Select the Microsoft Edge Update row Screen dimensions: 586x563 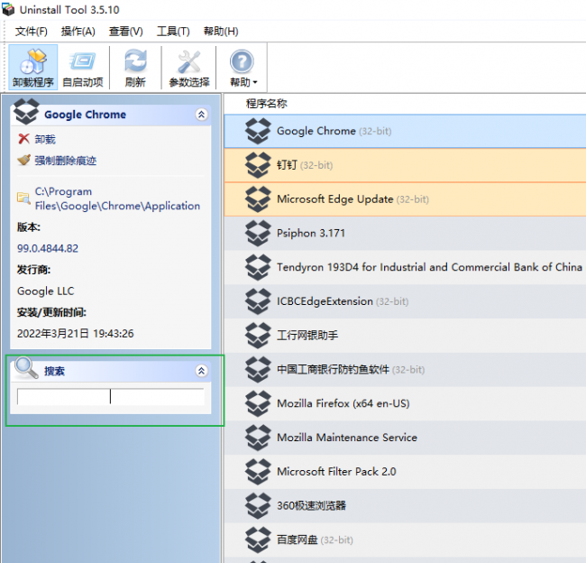click(405, 199)
